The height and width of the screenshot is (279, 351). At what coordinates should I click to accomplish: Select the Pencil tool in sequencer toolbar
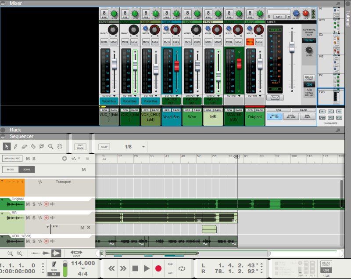pos(15,147)
